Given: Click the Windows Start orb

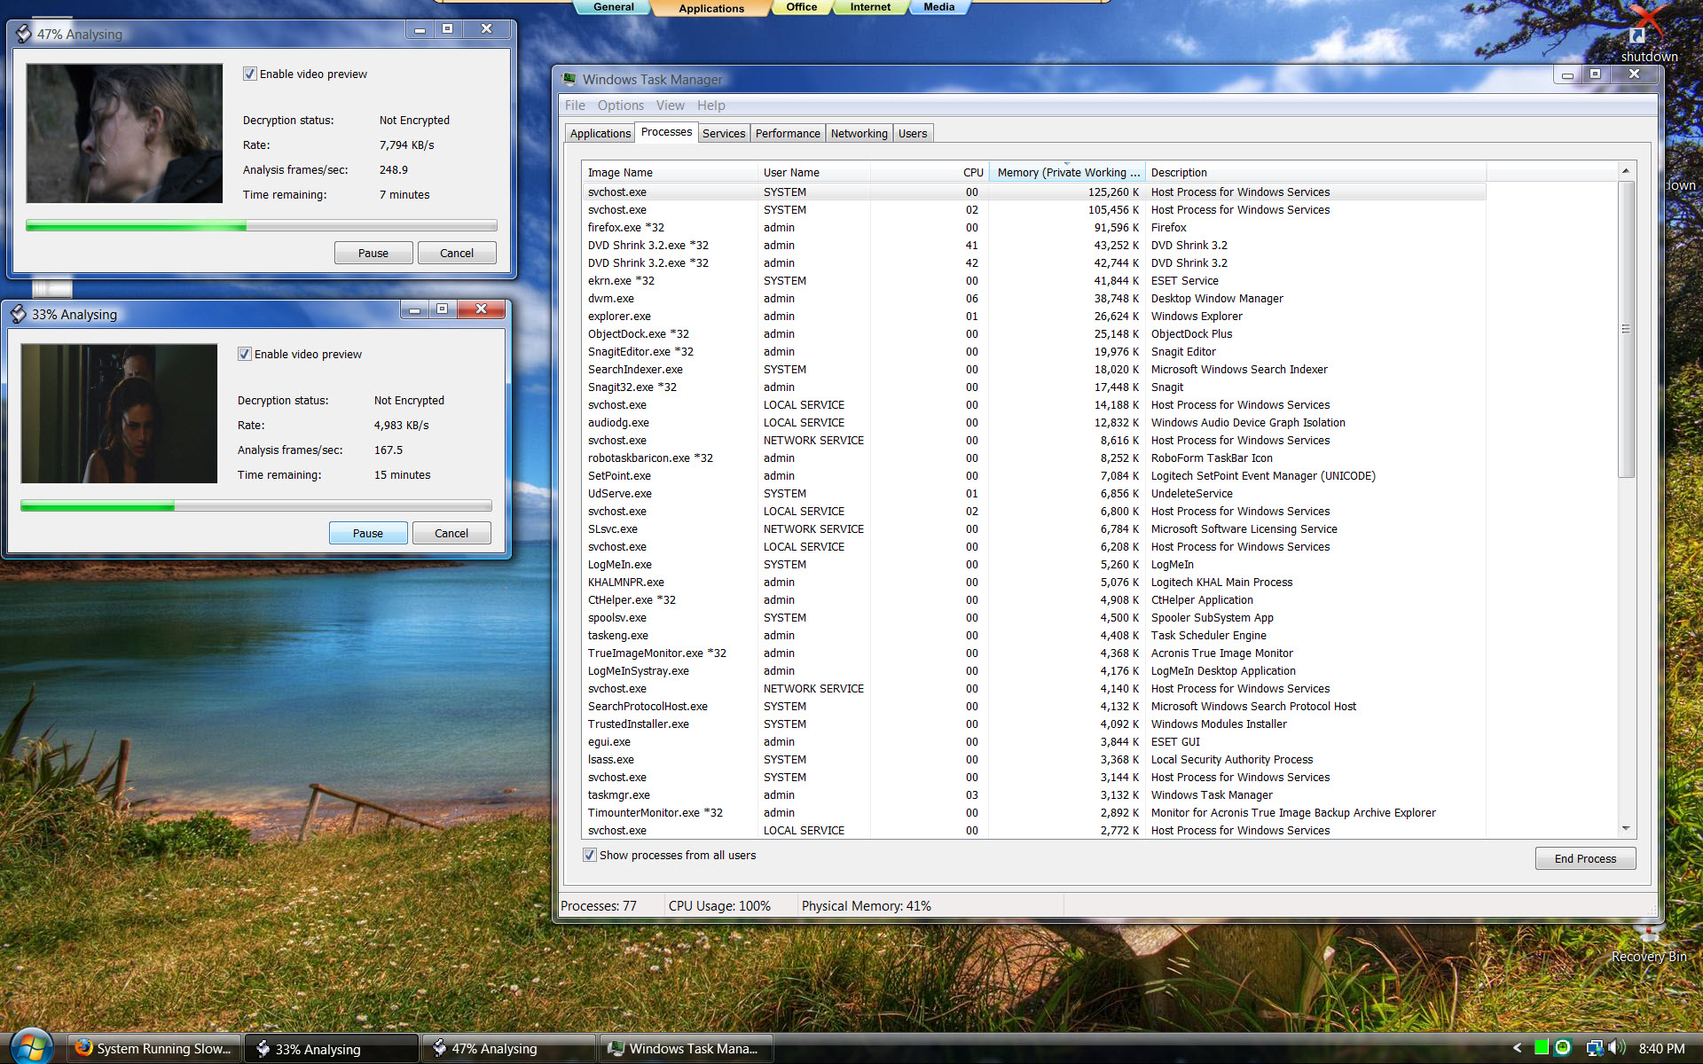Looking at the screenshot, I should click(32, 1046).
